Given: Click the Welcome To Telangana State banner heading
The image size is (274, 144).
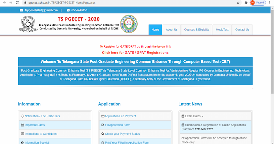Looking at the screenshot, I should click(135, 62).
